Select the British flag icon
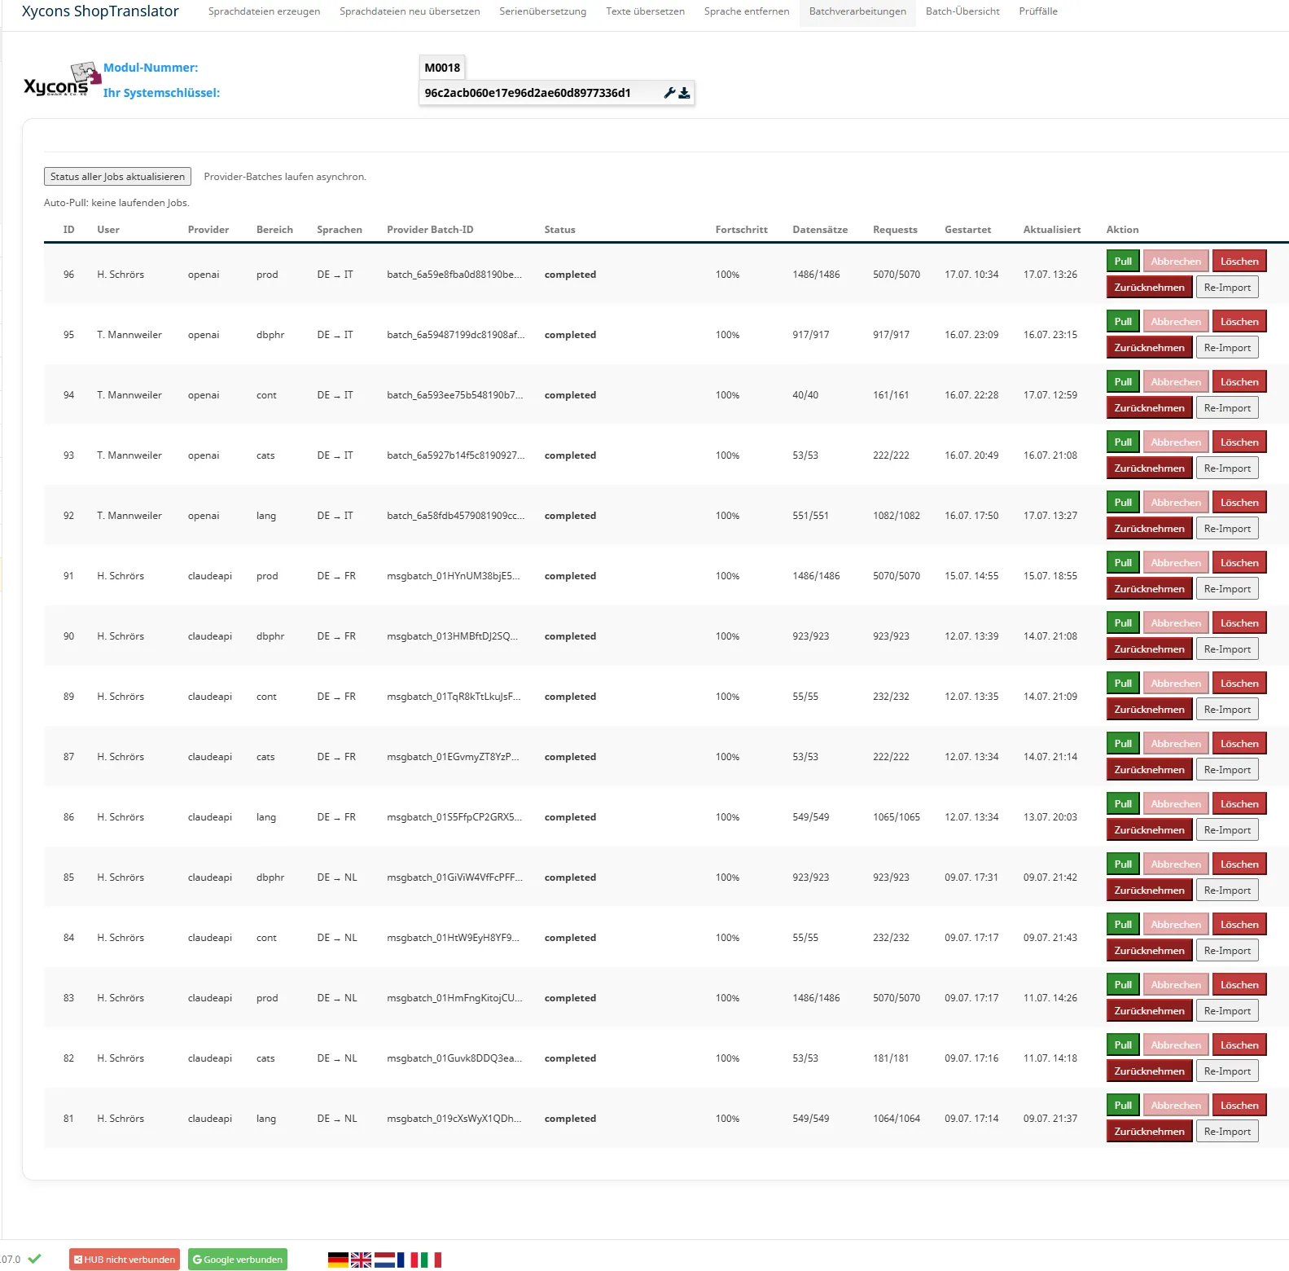 point(361,1260)
